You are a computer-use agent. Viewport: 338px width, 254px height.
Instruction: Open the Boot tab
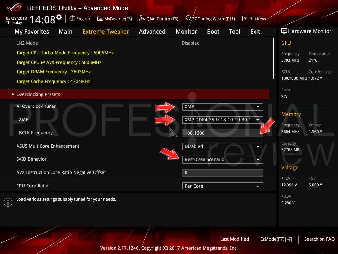pos(213,32)
